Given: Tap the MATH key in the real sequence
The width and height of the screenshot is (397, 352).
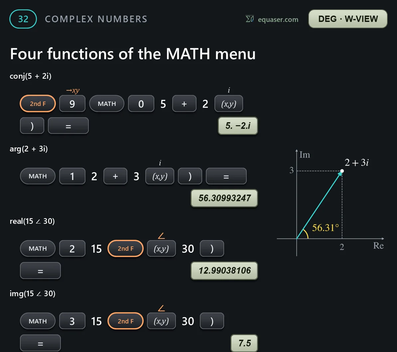Looking at the screenshot, I should [38, 249].
